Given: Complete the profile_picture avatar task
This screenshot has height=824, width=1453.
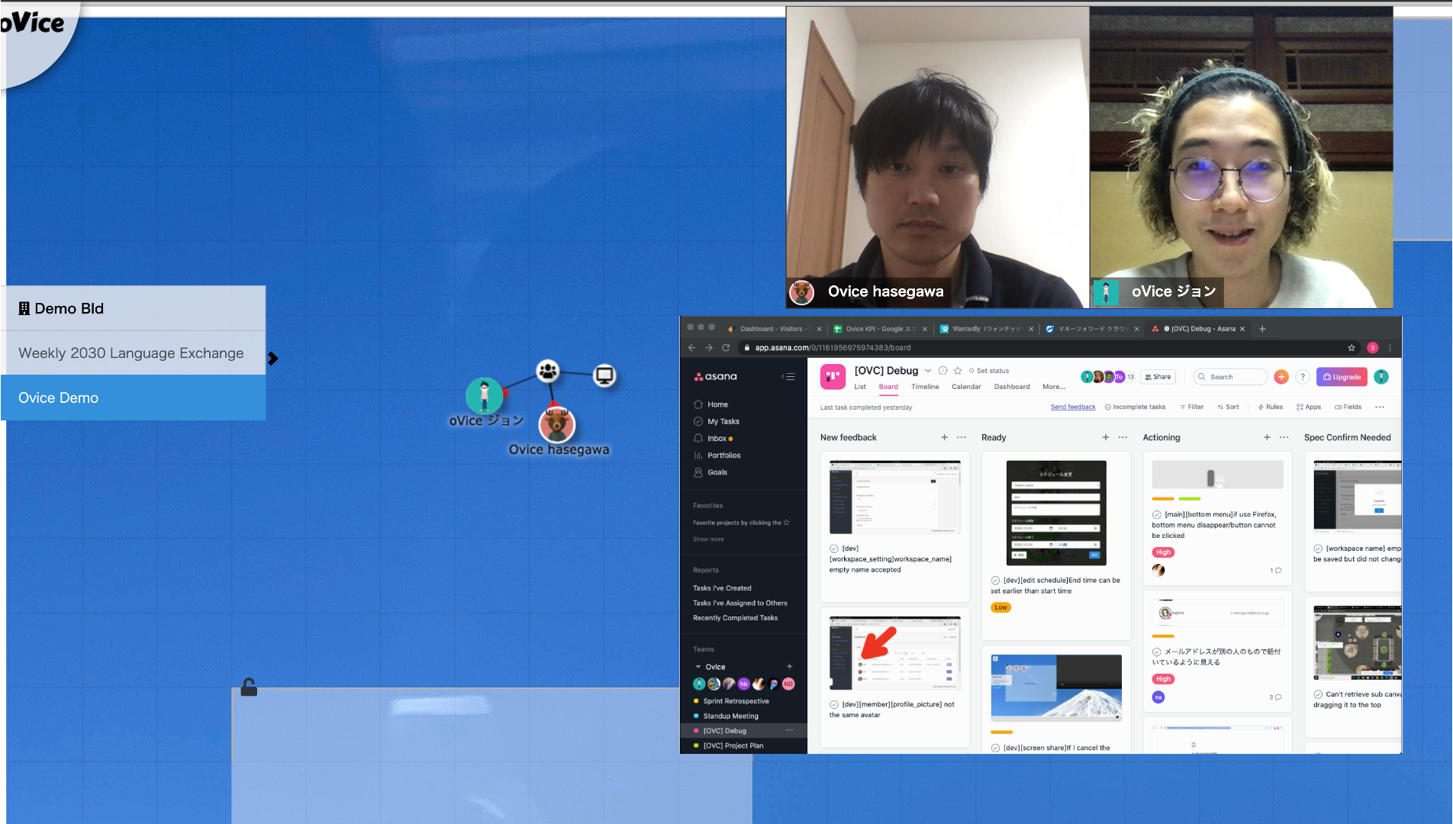Looking at the screenshot, I should 834,704.
